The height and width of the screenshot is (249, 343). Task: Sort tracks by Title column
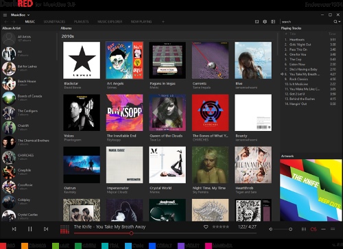click(293, 34)
